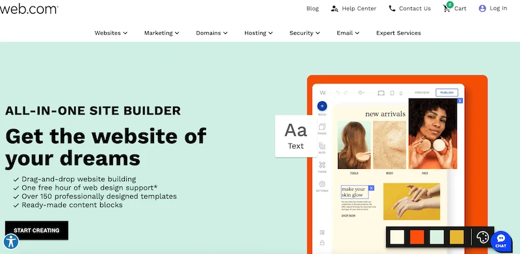Click 'Drag-and-drop website building' text
520x254 pixels.
79,179
